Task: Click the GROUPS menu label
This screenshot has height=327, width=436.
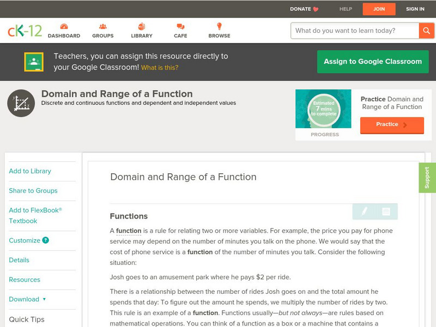Action: [103, 36]
